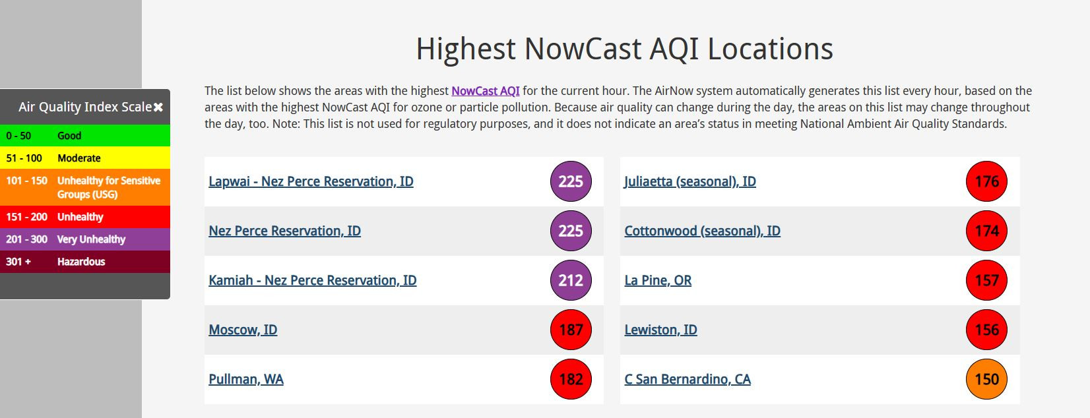
Task: Close the Air Quality Index Scale panel
Action: (158, 107)
